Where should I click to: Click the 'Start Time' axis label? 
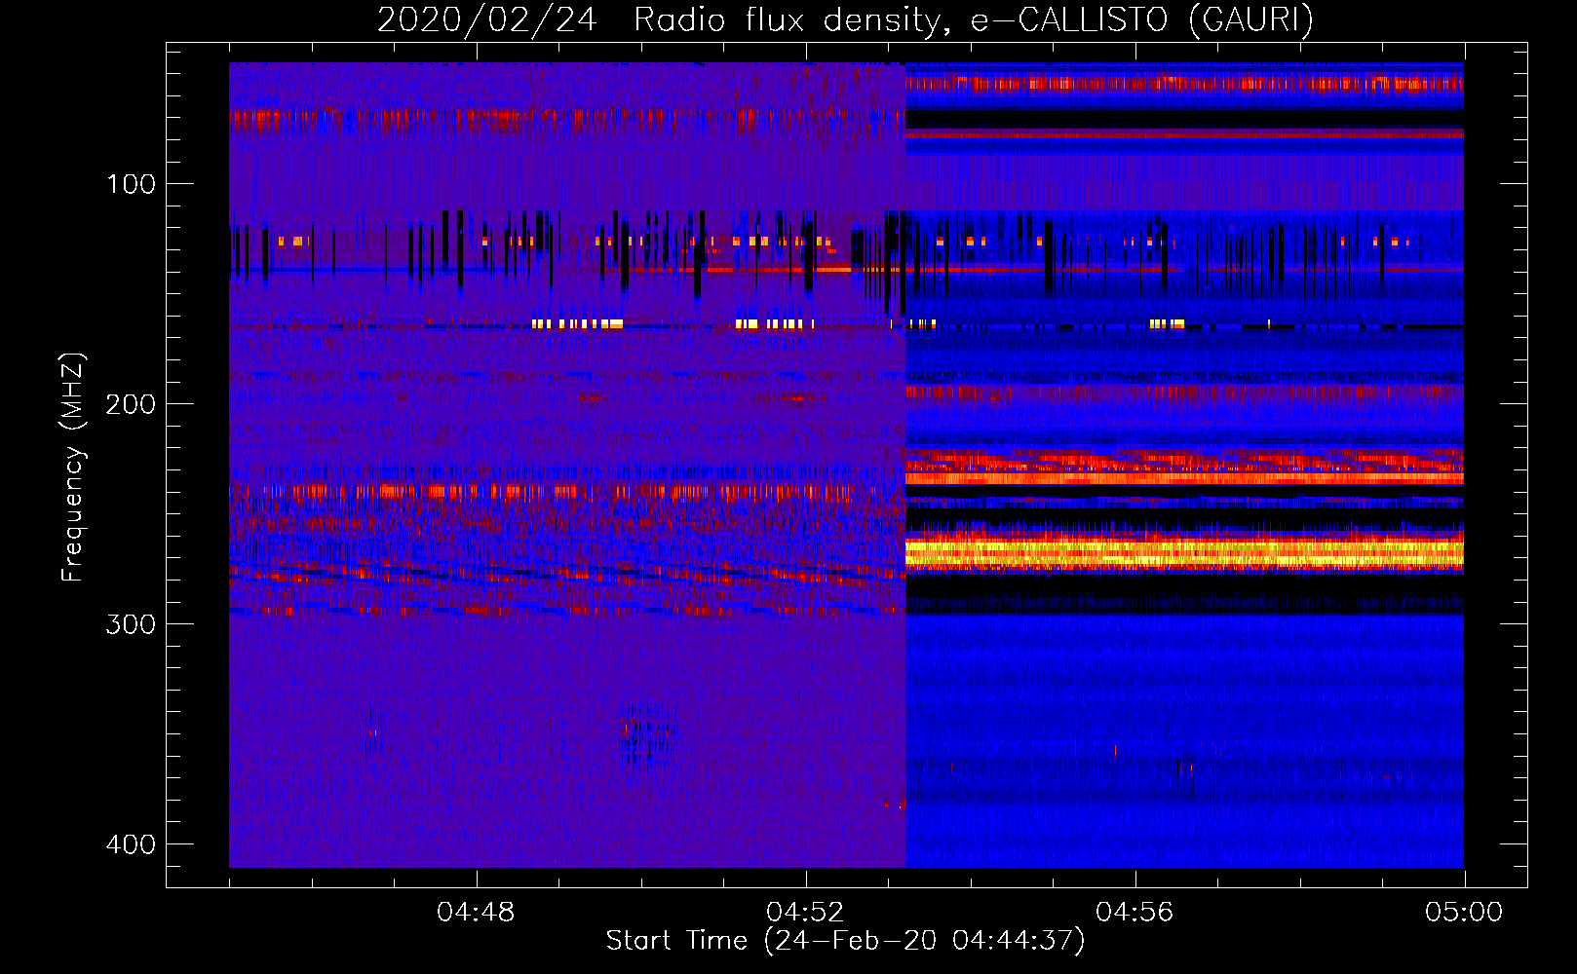pyautogui.click(x=845, y=940)
